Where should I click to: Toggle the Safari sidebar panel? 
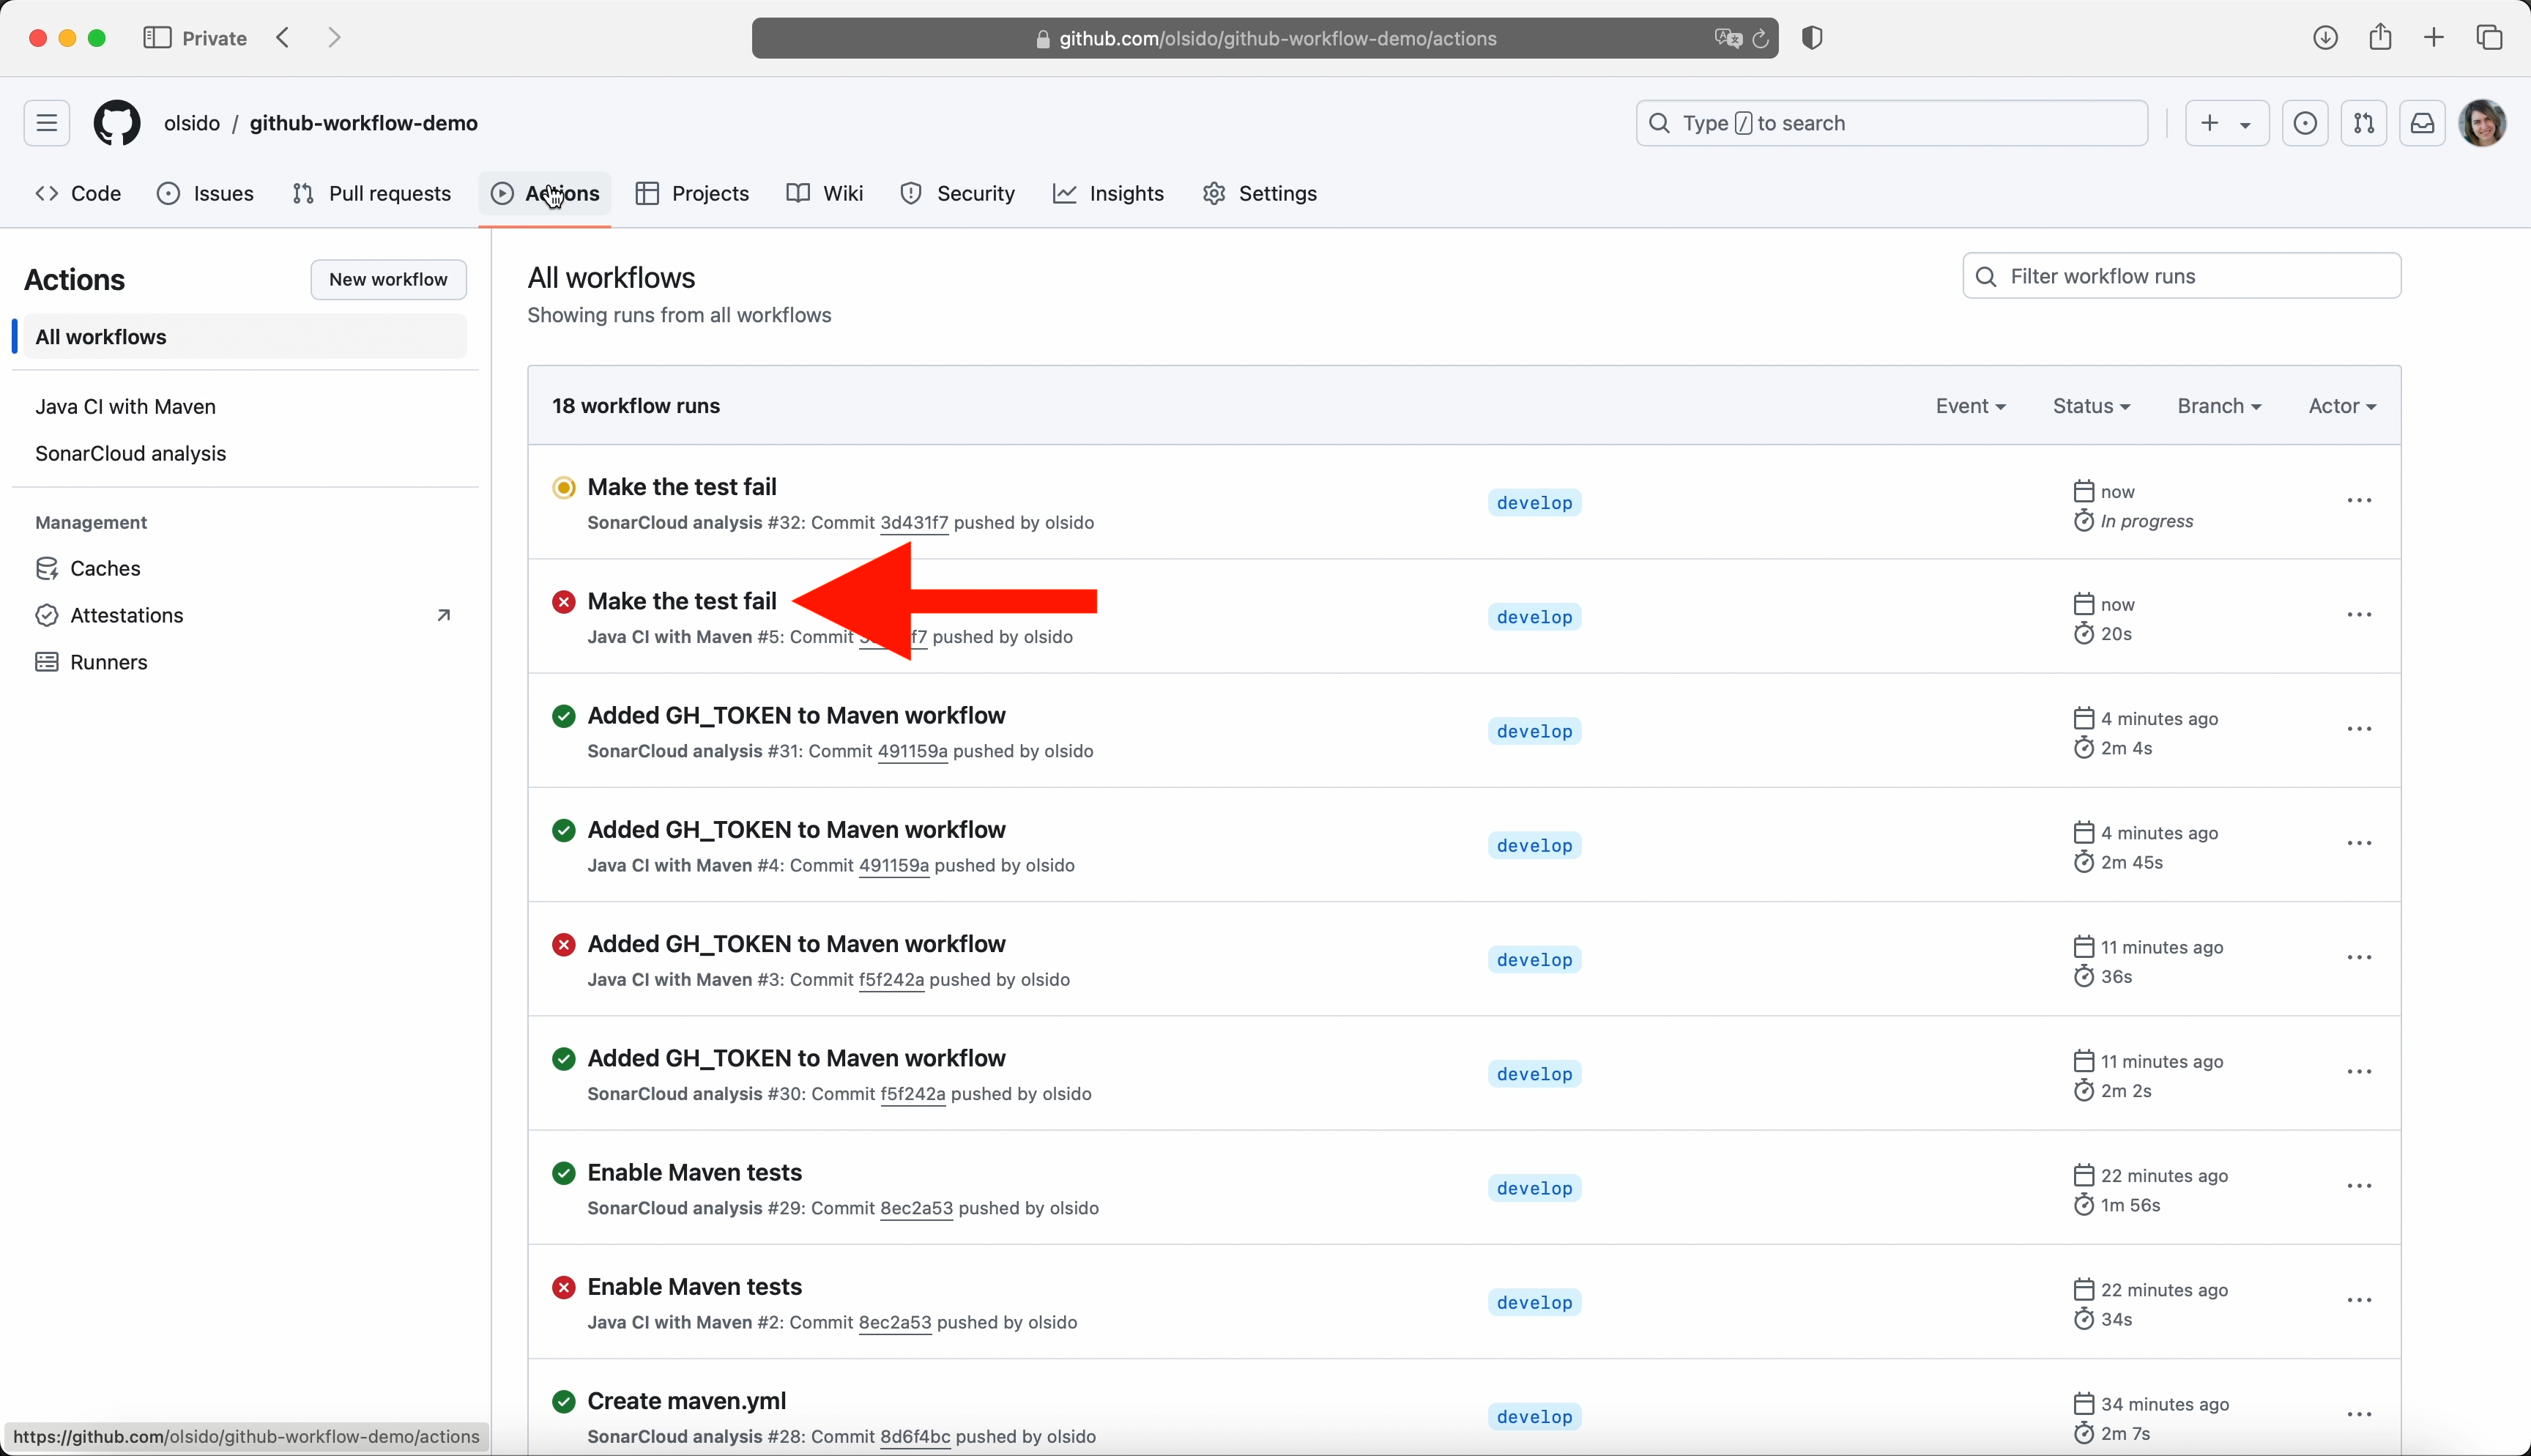pyautogui.click(x=157, y=38)
